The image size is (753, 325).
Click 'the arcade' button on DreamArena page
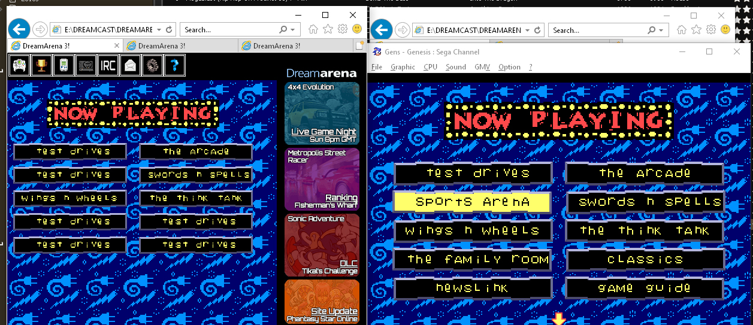coord(196,151)
